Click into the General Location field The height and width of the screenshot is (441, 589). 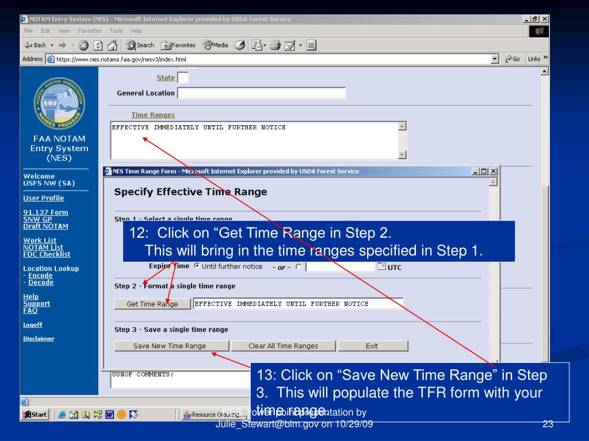[261, 93]
